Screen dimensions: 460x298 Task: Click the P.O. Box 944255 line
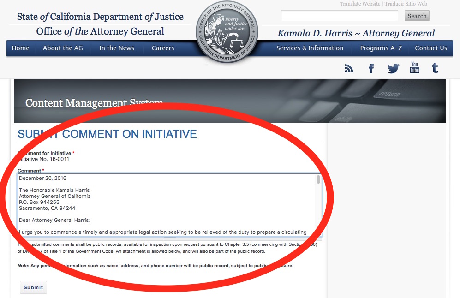(x=39, y=202)
